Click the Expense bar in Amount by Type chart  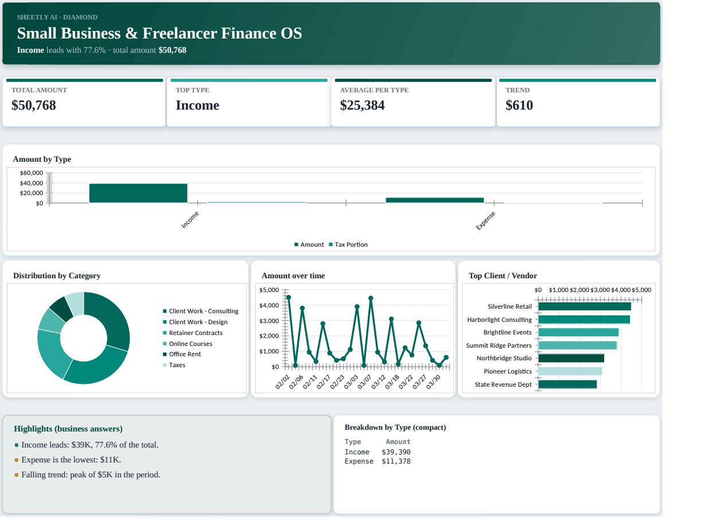tap(435, 200)
